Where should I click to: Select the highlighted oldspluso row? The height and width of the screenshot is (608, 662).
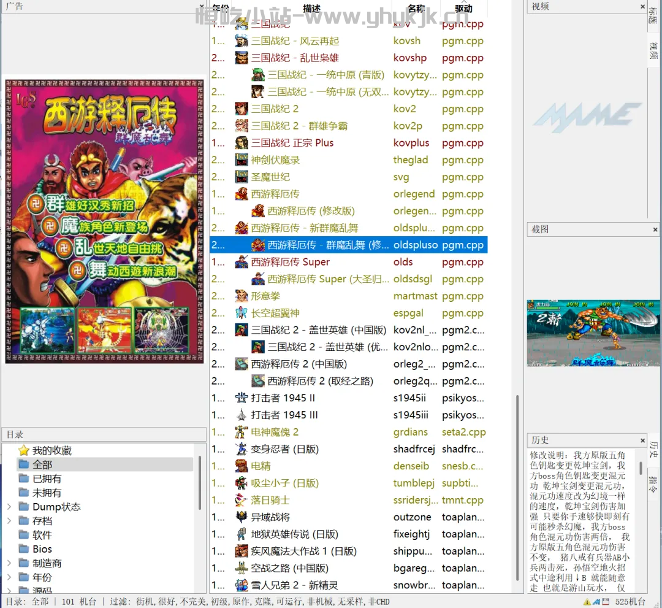[348, 245]
